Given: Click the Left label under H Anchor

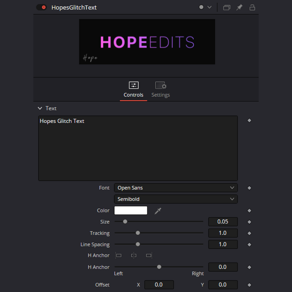Looking at the screenshot, I should click(118, 274).
